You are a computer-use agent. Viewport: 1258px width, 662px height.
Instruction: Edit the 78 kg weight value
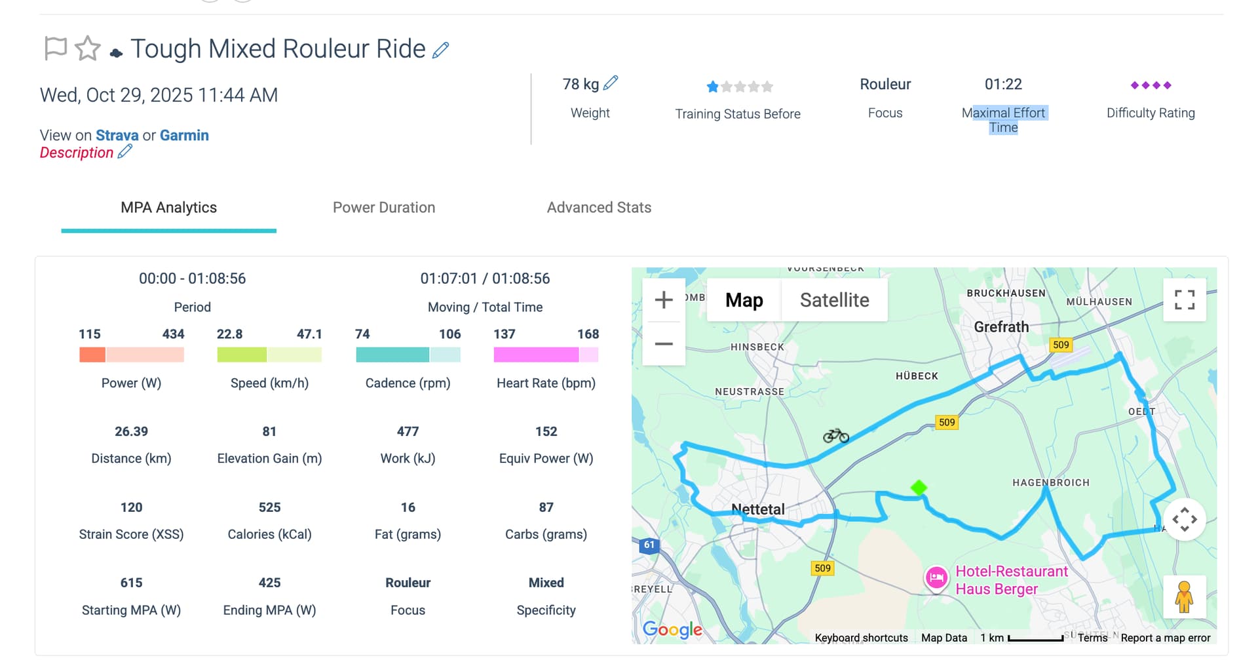(611, 83)
